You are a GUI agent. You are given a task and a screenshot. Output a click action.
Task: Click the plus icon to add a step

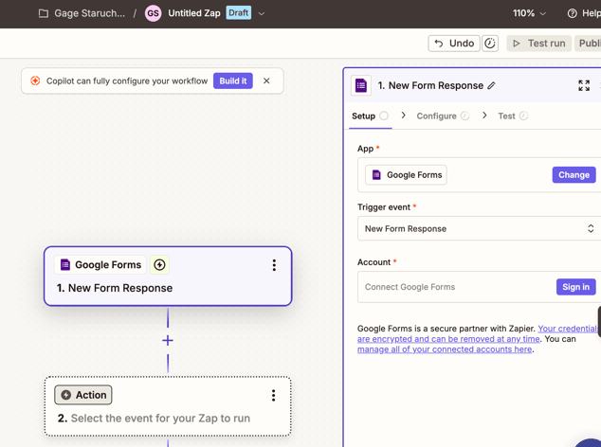pos(168,340)
